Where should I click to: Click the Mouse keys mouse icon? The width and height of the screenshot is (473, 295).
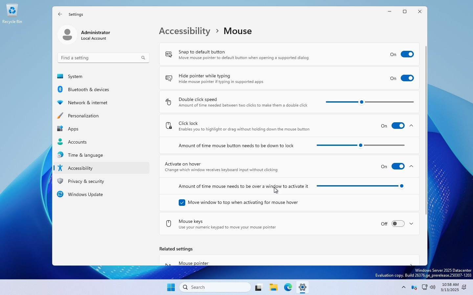(x=169, y=224)
